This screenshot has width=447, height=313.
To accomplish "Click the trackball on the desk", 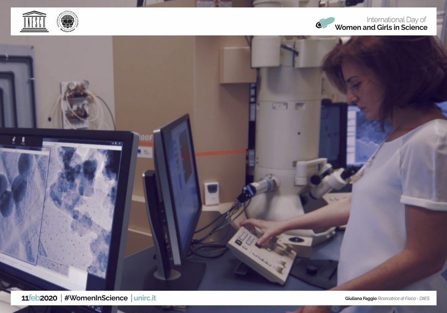I will pos(296,240).
